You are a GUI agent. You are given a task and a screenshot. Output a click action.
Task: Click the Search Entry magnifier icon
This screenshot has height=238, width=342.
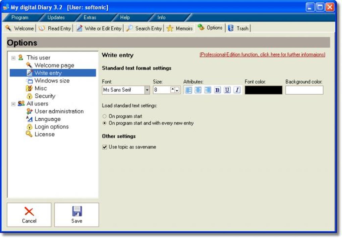(x=129, y=28)
